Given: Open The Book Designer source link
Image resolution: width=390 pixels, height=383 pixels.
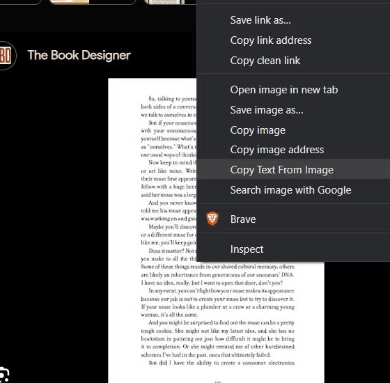Looking at the screenshot, I should click(79, 55).
